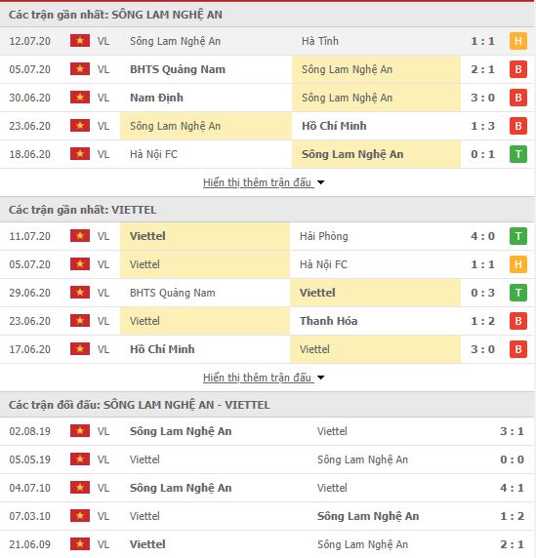This screenshot has height=558, width=536.
Task: Expand more Viettel matches link
Action: coord(258,378)
